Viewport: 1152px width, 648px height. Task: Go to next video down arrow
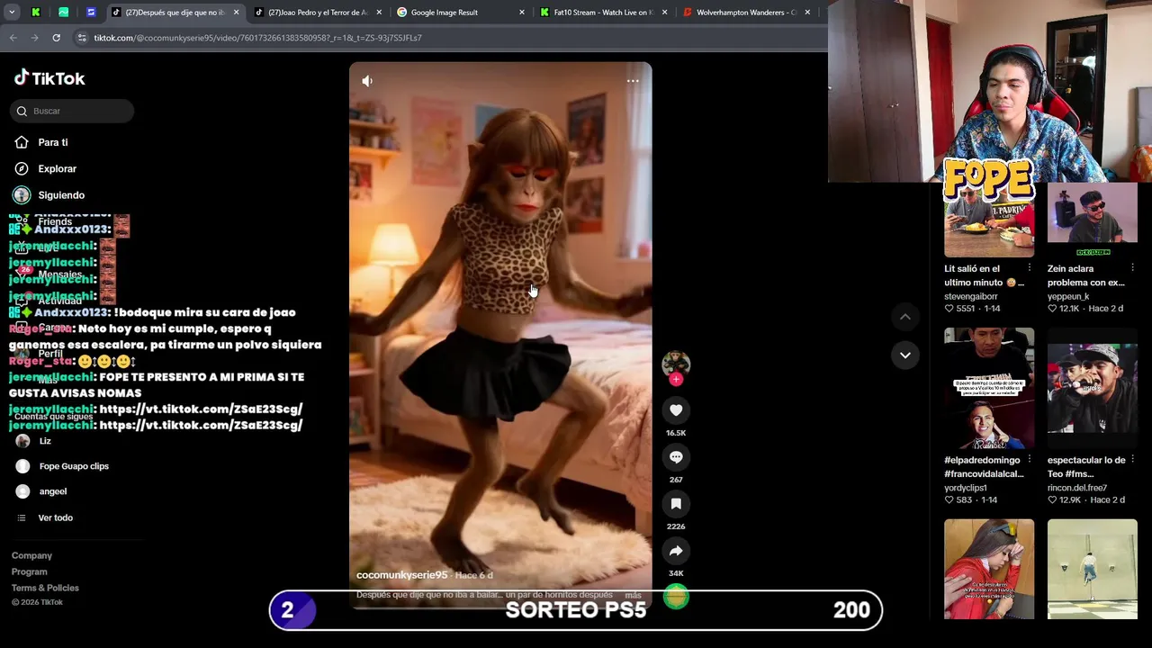[x=905, y=355]
